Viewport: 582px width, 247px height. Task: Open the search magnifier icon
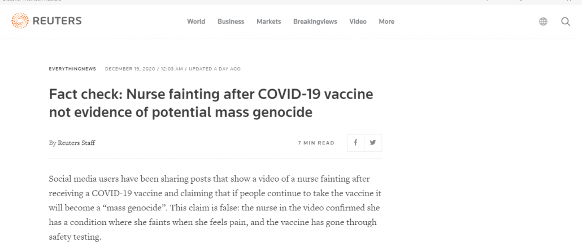point(566,21)
